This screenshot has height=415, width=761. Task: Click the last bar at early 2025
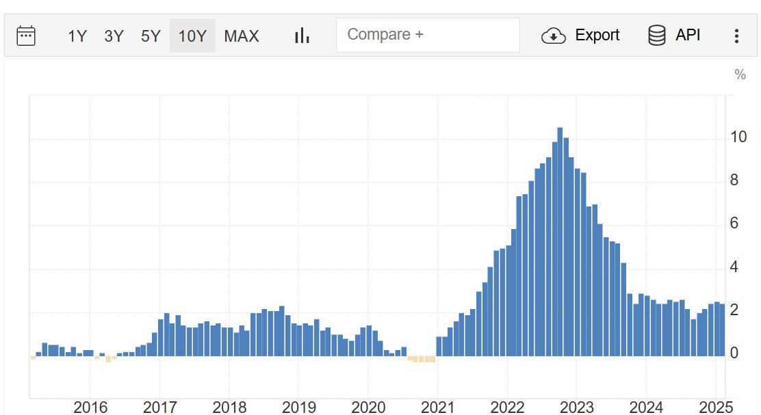pyautogui.click(x=722, y=330)
